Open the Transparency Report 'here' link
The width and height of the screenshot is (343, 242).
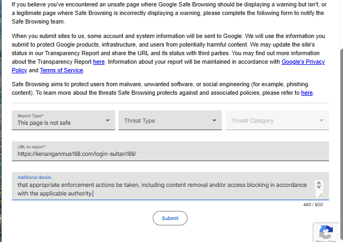coord(99,62)
